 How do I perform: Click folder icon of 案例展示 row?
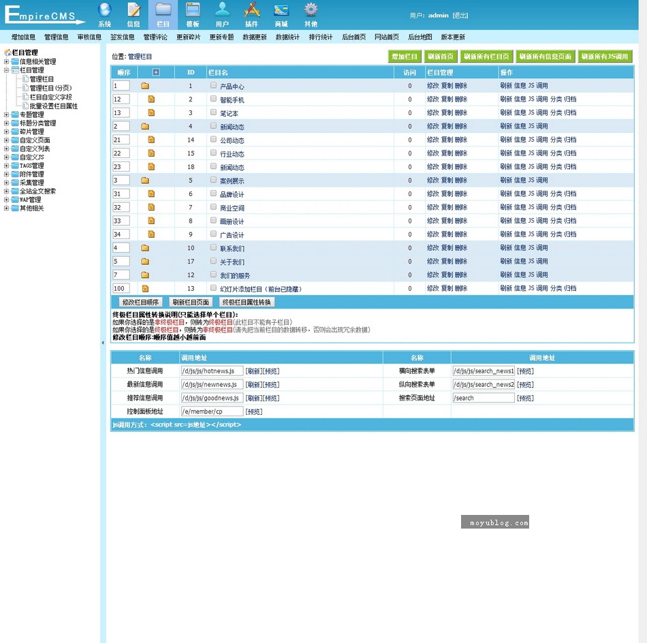point(145,181)
